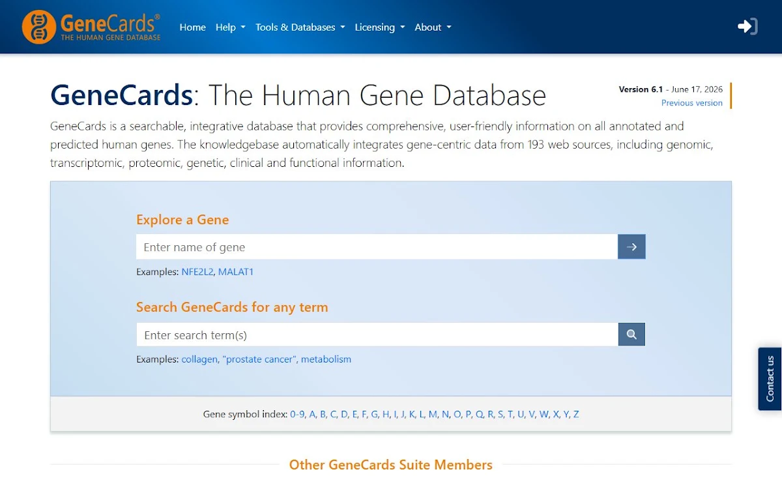Viewport: 782px width, 489px height.
Task: Click the "Version 6.1" text
Action: [641, 89]
